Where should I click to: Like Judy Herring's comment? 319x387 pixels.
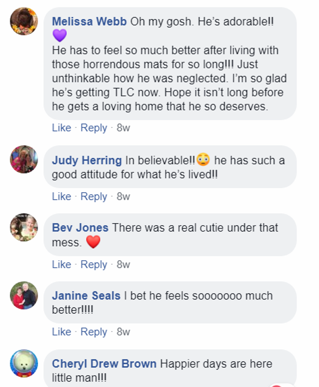coord(62,196)
